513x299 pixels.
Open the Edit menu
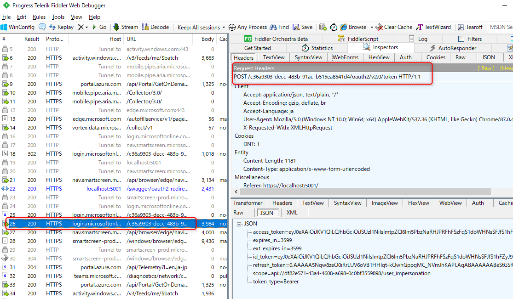(x=22, y=17)
